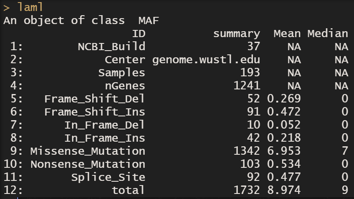Click the 'Mean' column header

pyautogui.click(x=287, y=33)
